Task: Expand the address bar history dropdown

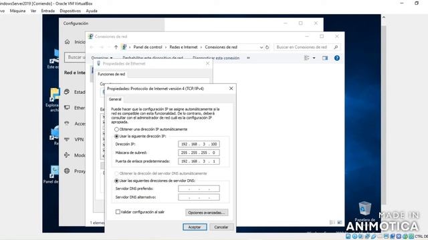Action: (261, 47)
